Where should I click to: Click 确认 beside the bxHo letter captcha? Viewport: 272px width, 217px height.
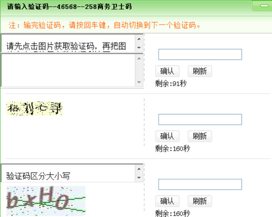pyautogui.click(x=167, y=201)
